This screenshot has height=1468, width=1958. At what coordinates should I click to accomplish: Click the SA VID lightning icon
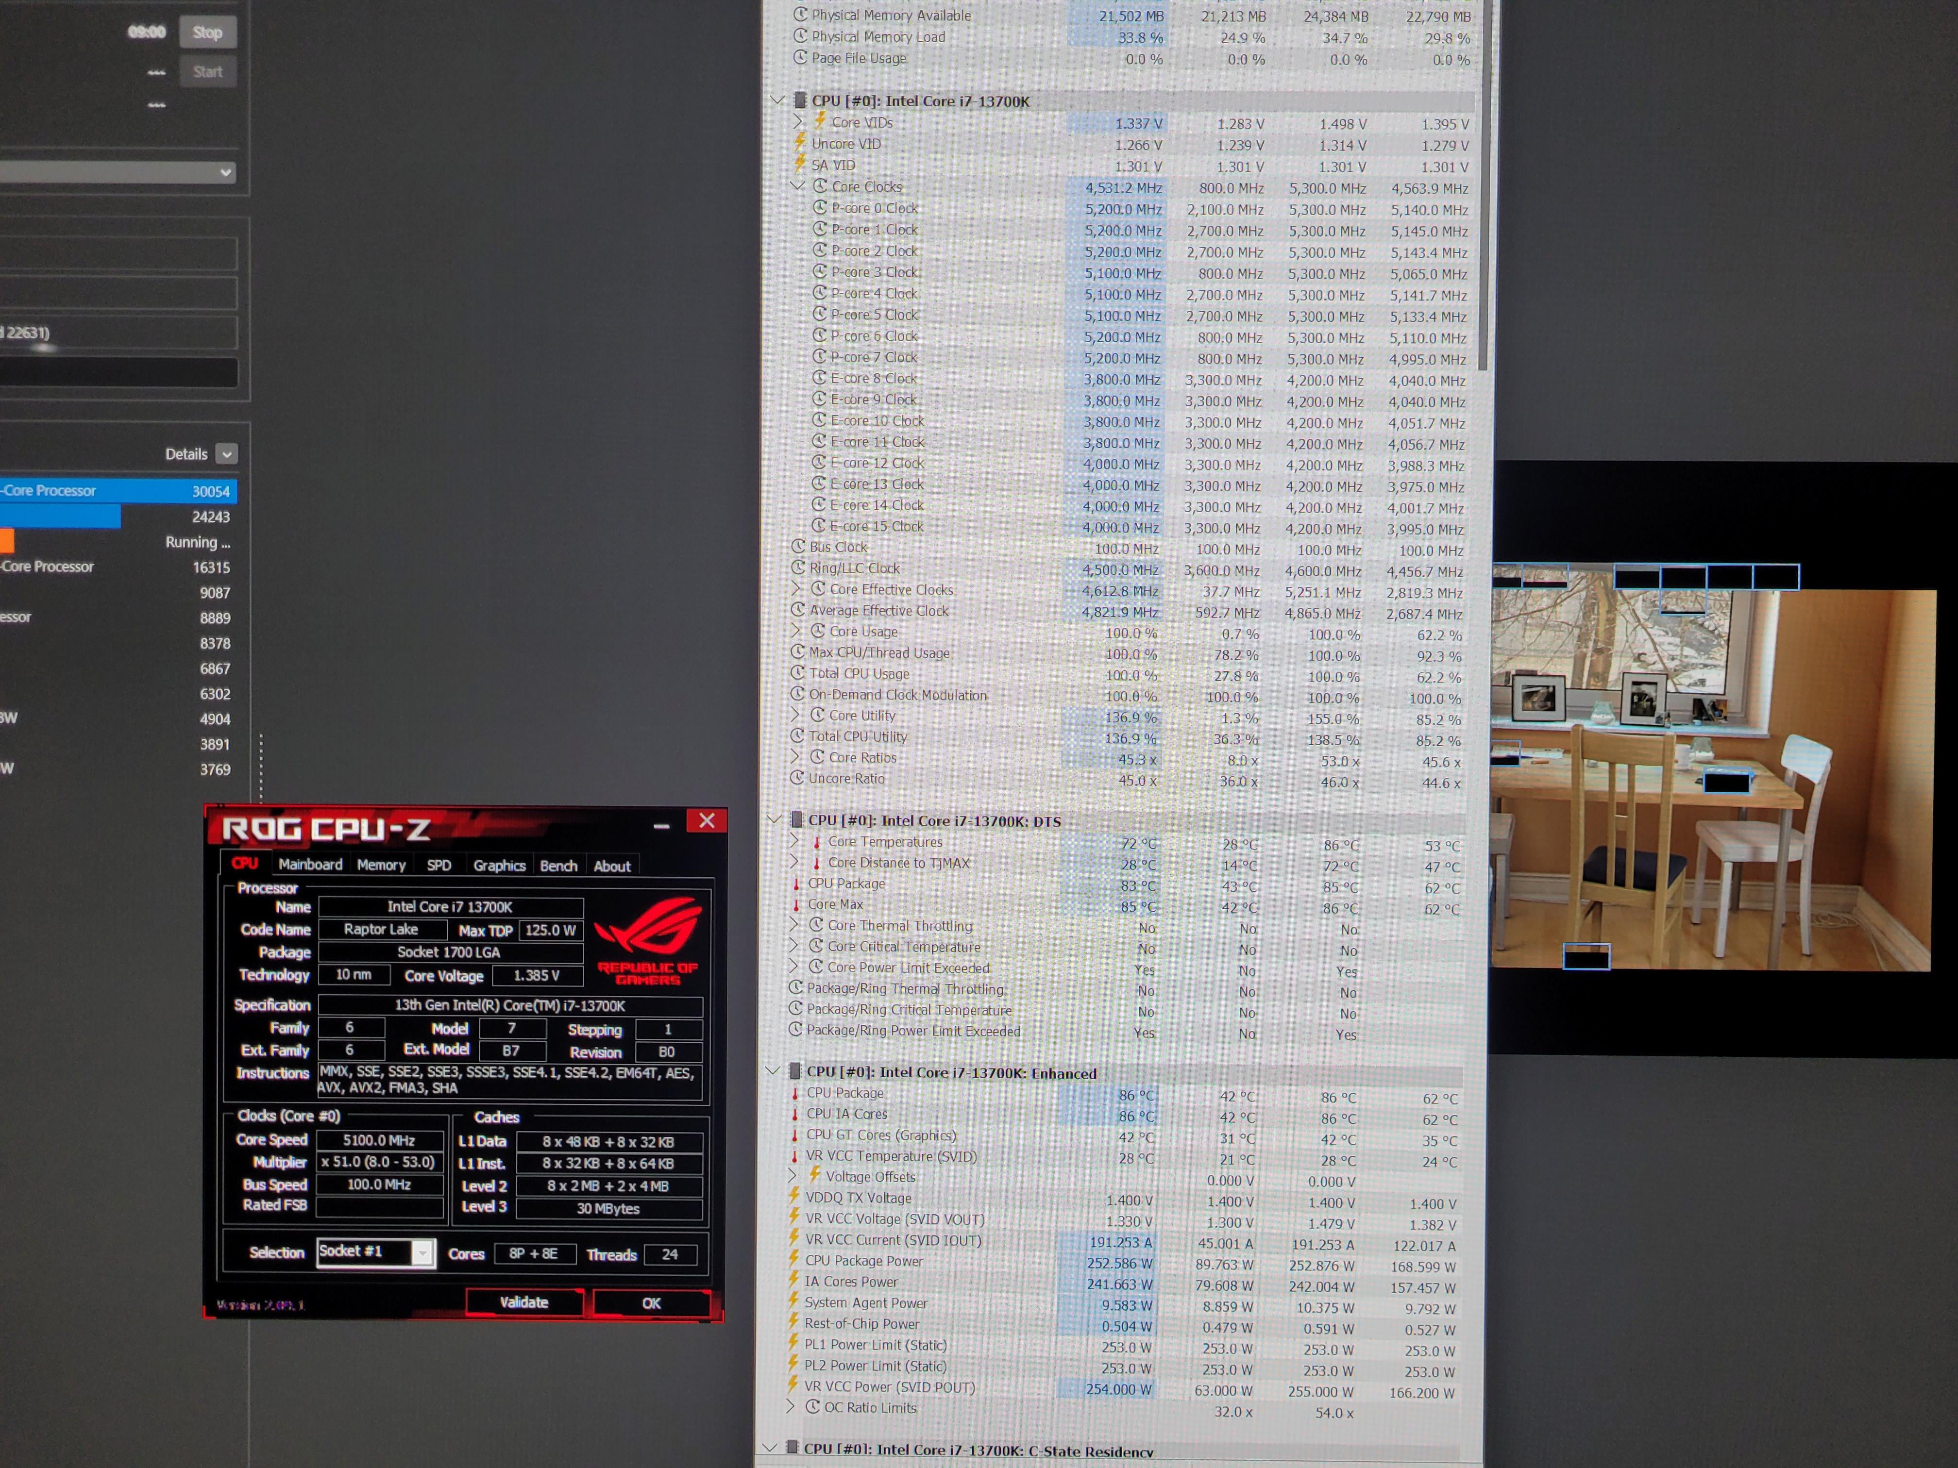(800, 164)
